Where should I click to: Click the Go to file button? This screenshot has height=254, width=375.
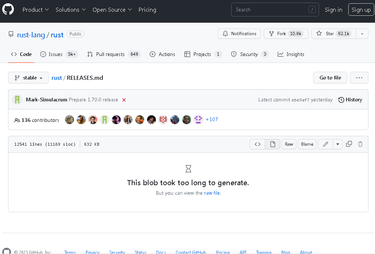click(x=330, y=78)
